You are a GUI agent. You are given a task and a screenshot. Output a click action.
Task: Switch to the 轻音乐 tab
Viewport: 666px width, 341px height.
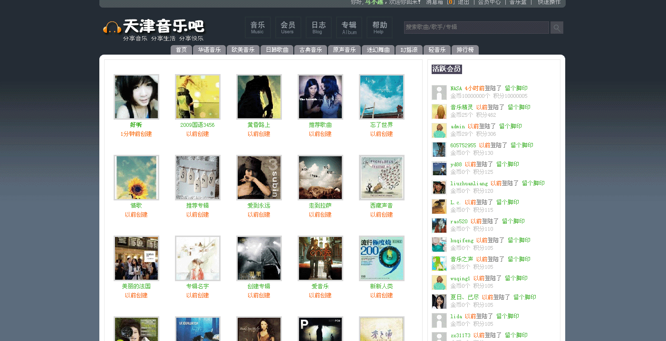437,50
